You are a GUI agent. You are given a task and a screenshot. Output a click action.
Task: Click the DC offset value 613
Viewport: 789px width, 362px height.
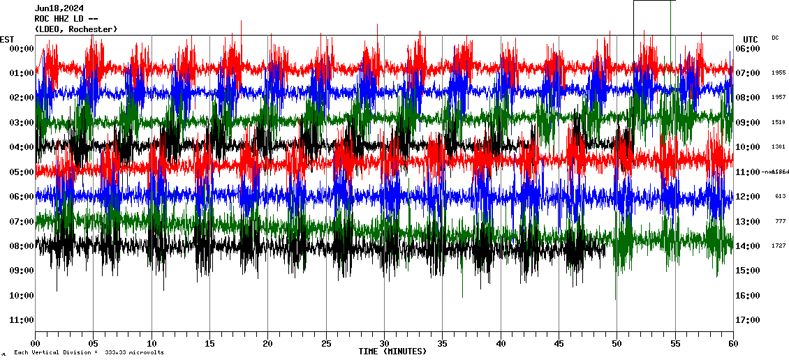780,197
